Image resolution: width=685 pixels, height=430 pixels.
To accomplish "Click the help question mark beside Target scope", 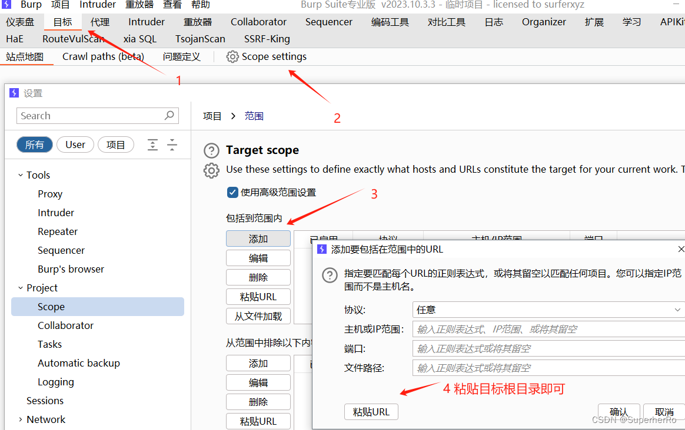I will click(211, 150).
